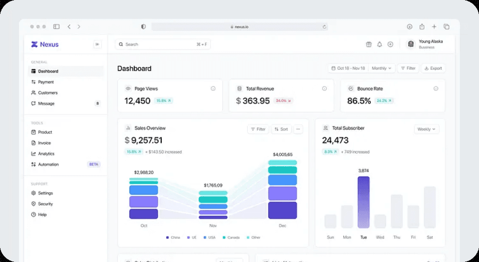Viewport: 479px width, 262px height.
Task: Click the $1,765,09 label above Nov bar
Action: pyautogui.click(x=213, y=185)
